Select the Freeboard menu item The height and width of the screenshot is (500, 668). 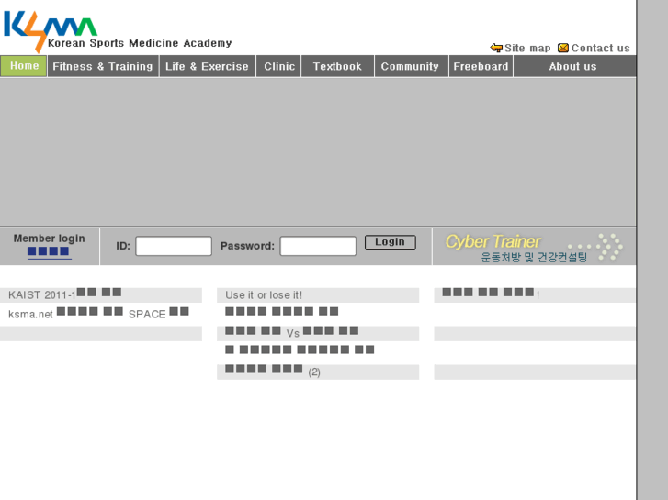pyautogui.click(x=481, y=66)
